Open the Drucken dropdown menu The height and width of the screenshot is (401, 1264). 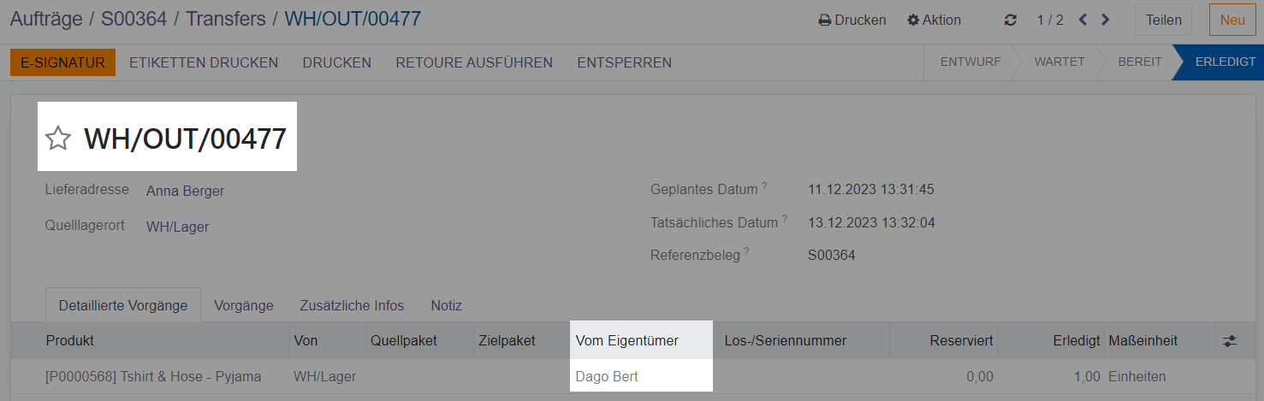tap(852, 20)
